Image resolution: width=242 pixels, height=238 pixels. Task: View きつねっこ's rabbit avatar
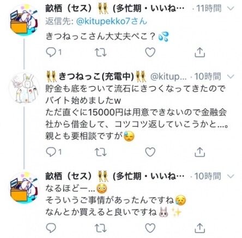point(24,88)
